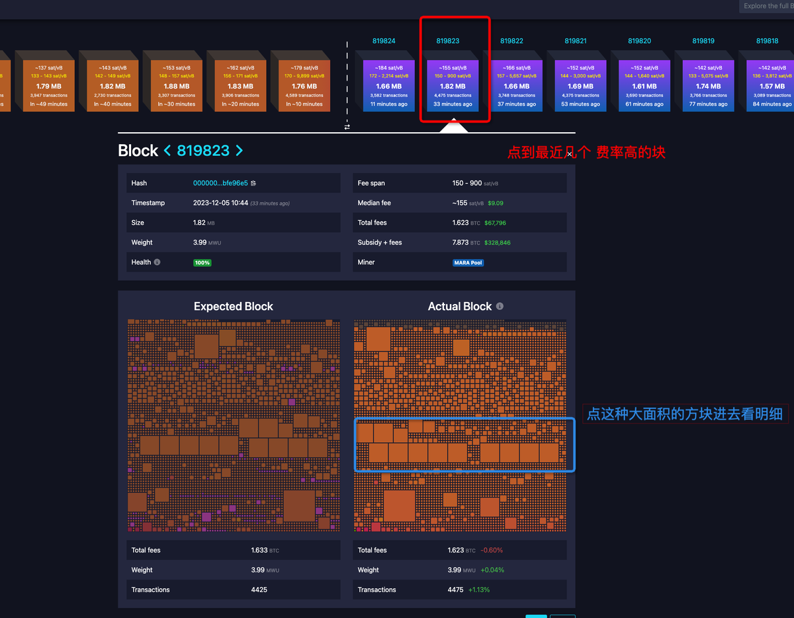Click the Median fee value ~155 sat/vB
This screenshot has height=618, width=794.
[x=468, y=203]
